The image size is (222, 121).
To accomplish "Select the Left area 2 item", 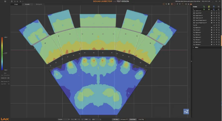I will point(206,35).
